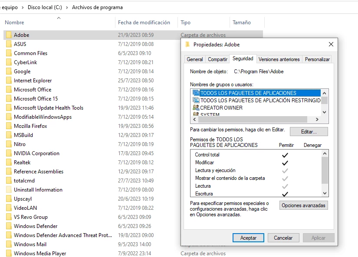Image resolution: width=358 pixels, height=257 pixels.
Task: Click the Editar... button
Action: pyautogui.click(x=309, y=132)
